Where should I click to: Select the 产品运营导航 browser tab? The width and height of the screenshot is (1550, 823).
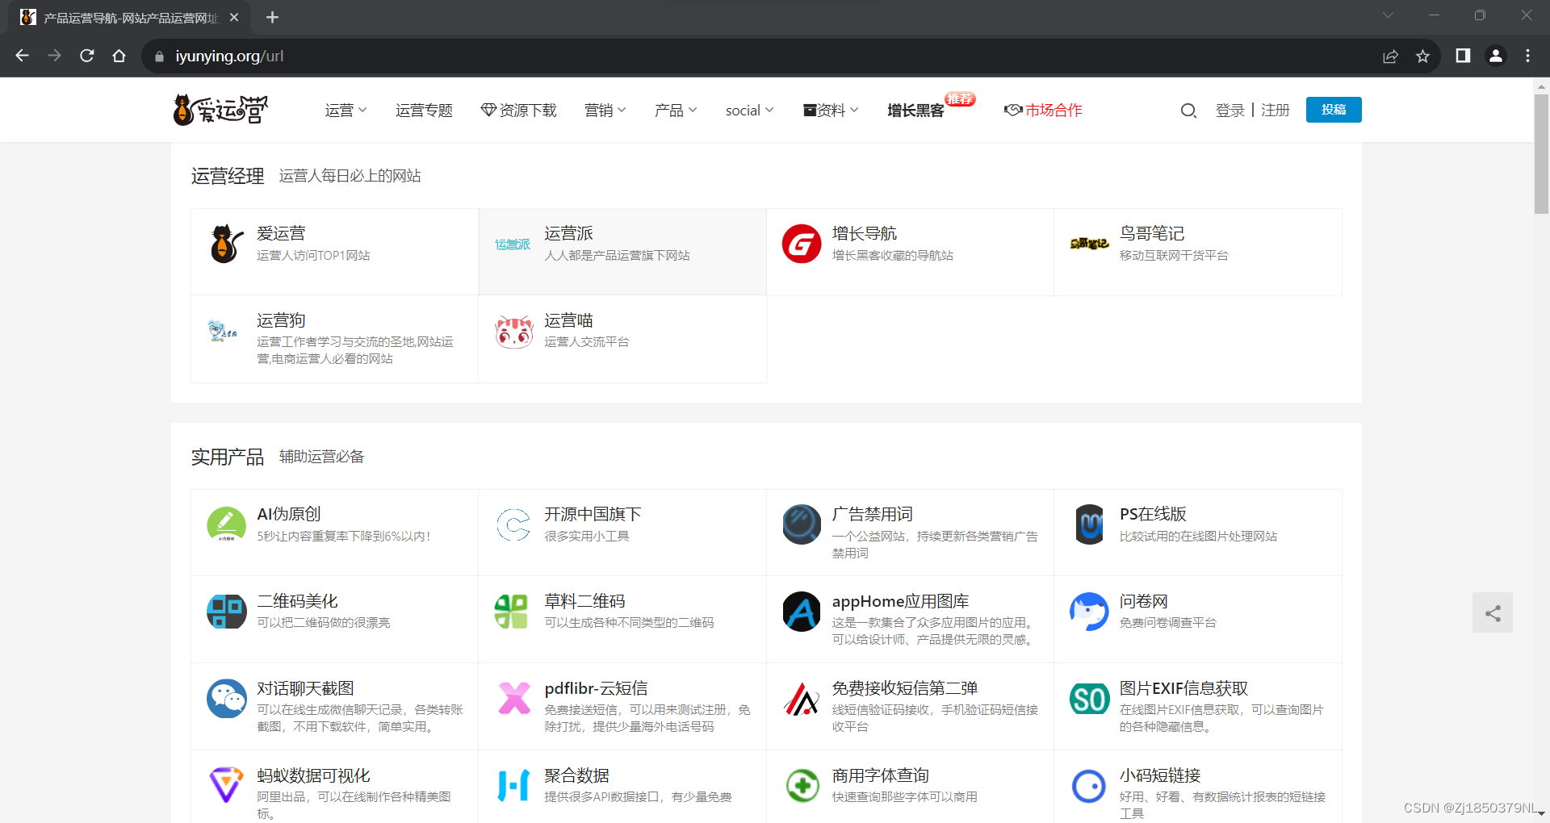129,18
